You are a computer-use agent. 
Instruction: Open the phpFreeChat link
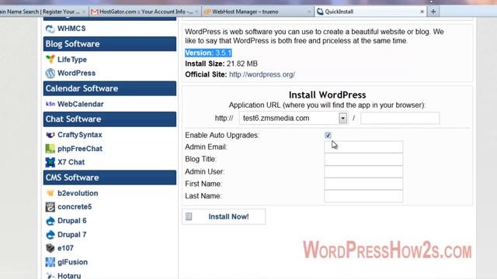pyautogui.click(x=80, y=149)
